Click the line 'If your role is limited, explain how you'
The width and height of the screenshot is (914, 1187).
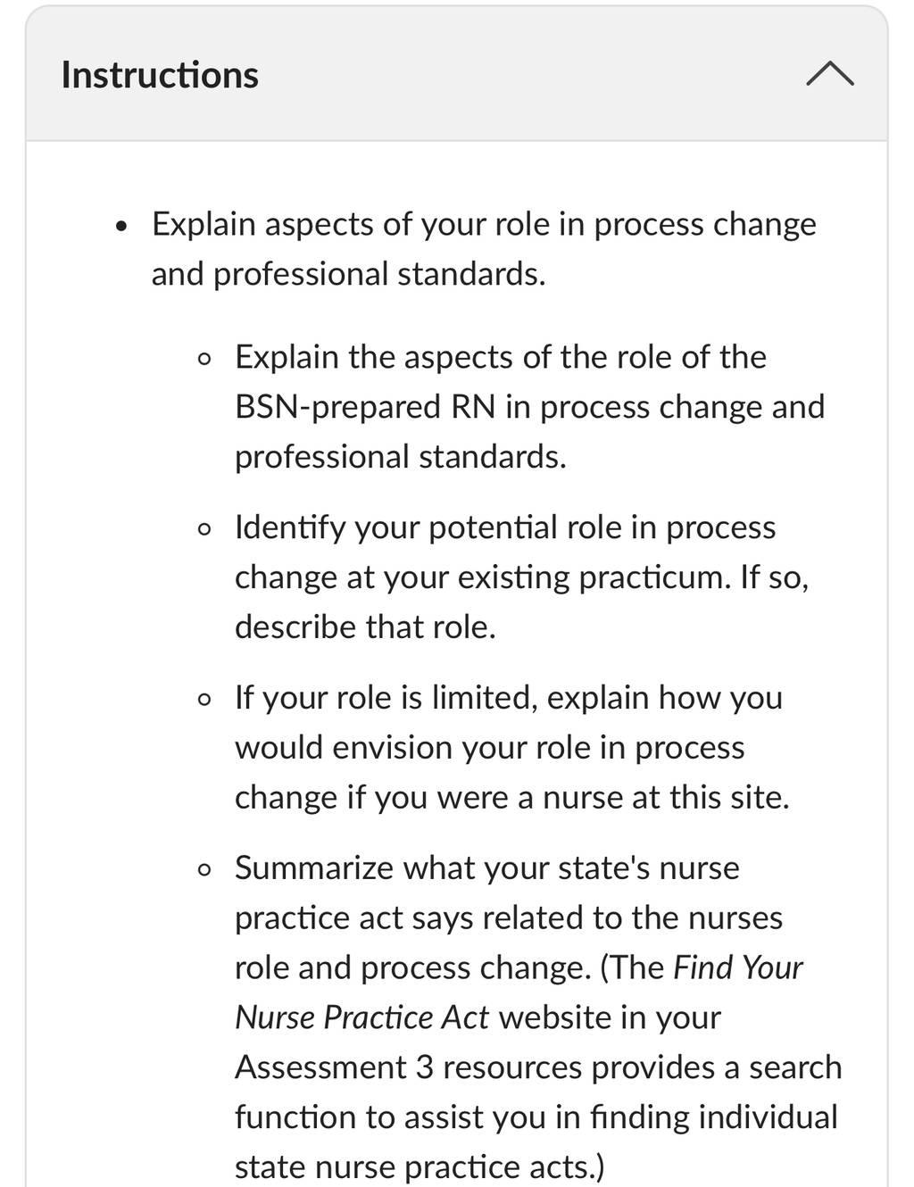pyautogui.click(x=509, y=697)
